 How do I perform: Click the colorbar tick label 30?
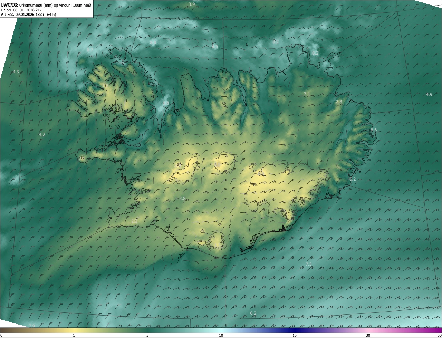point(368,335)
